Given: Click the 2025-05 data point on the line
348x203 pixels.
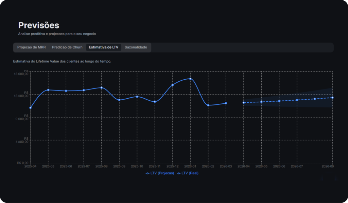Looking at the screenshot, I should [x=48, y=90].
